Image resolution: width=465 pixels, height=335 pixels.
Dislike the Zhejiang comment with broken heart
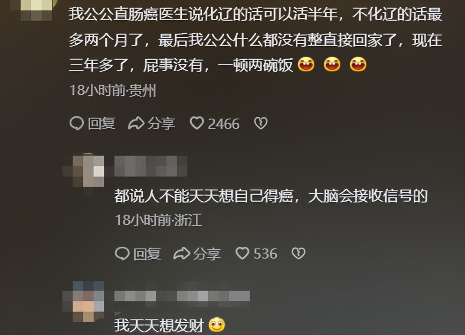298,253
